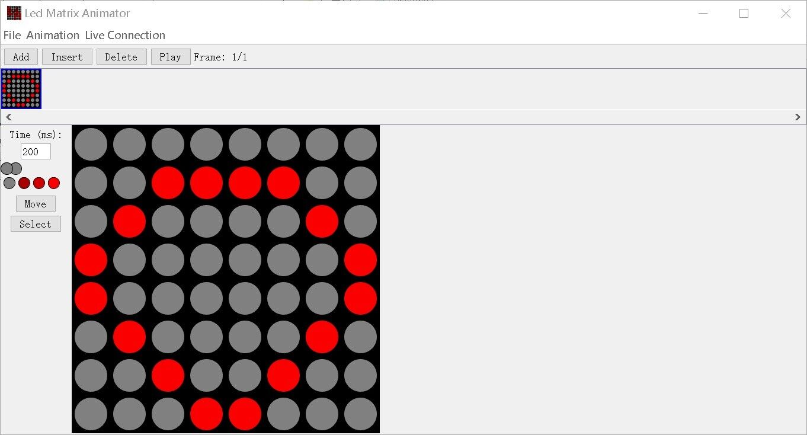Delete the current frame
This screenshot has width=807, height=435.
(x=121, y=57)
